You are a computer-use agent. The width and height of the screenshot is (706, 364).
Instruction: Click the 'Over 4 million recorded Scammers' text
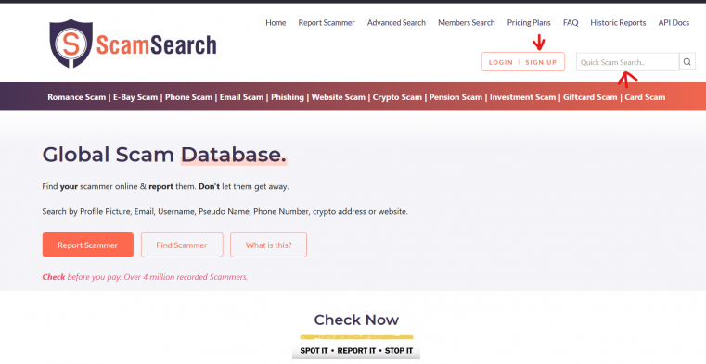click(186, 277)
